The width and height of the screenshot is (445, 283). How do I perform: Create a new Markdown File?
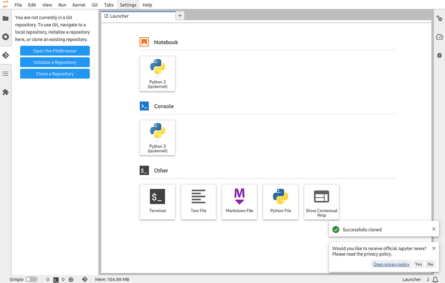point(239,202)
